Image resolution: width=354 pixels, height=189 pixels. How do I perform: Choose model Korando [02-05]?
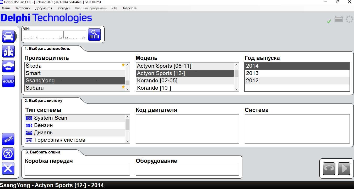tap(185, 81)
